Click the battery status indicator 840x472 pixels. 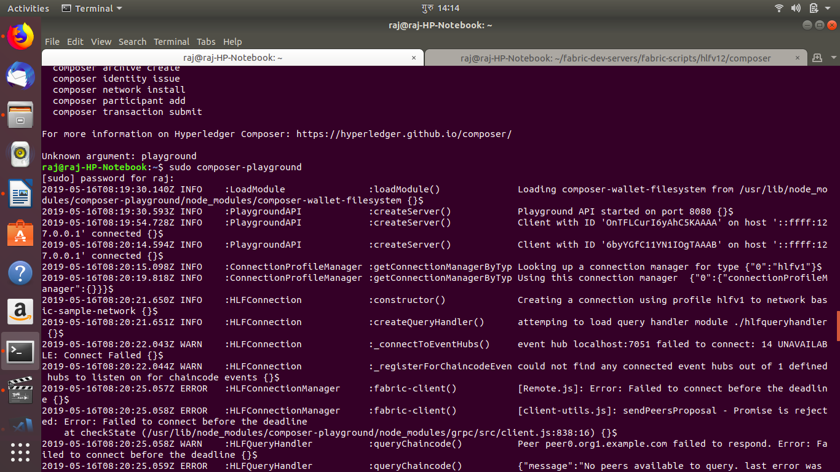pos(813,8)
